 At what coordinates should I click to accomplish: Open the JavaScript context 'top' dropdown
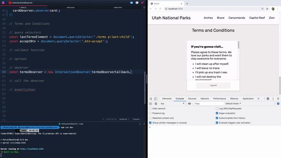[x=173, y=104]
